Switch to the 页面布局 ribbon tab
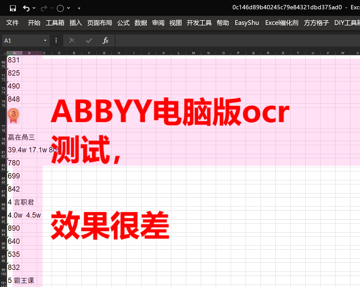The height and width of the screenshot is (287, 360). 100,23
